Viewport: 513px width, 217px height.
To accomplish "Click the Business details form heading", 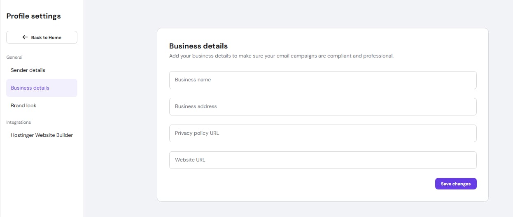I will tap(198, 46).
